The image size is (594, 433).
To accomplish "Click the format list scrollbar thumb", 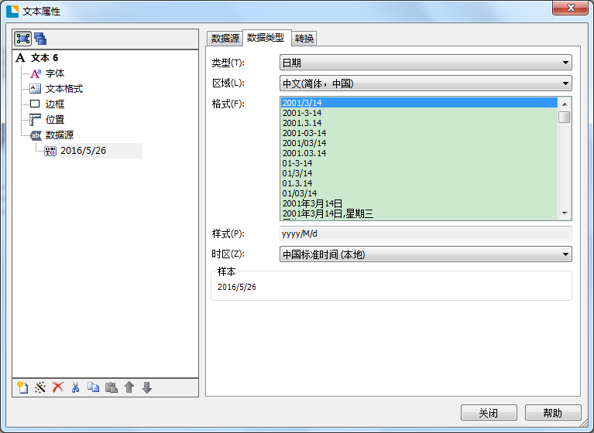I will click(565, 118).
